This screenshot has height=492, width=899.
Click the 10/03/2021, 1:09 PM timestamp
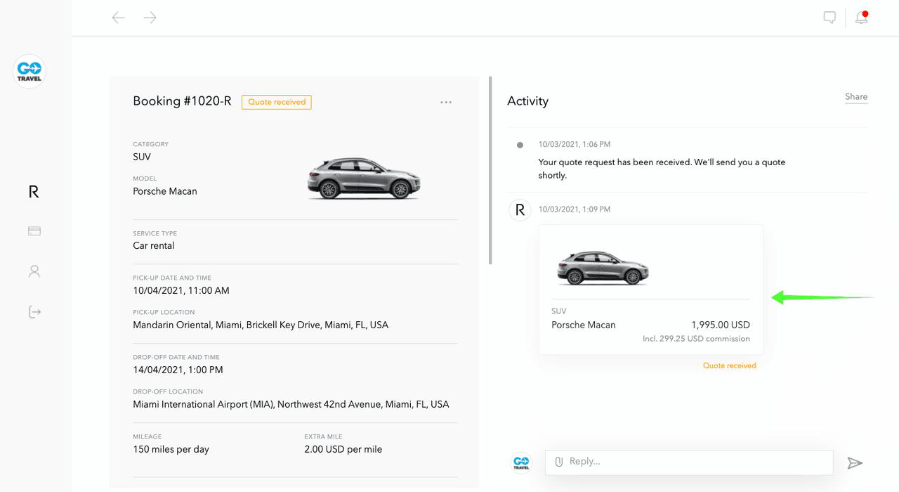pyautogui.click(x=574, y=209)
